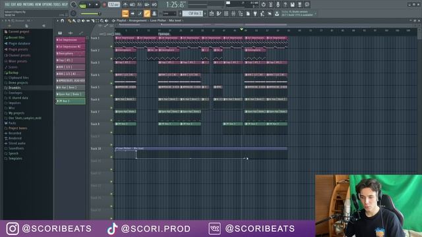Toggle the highlighted link/multilink icon

coord(147,13)
